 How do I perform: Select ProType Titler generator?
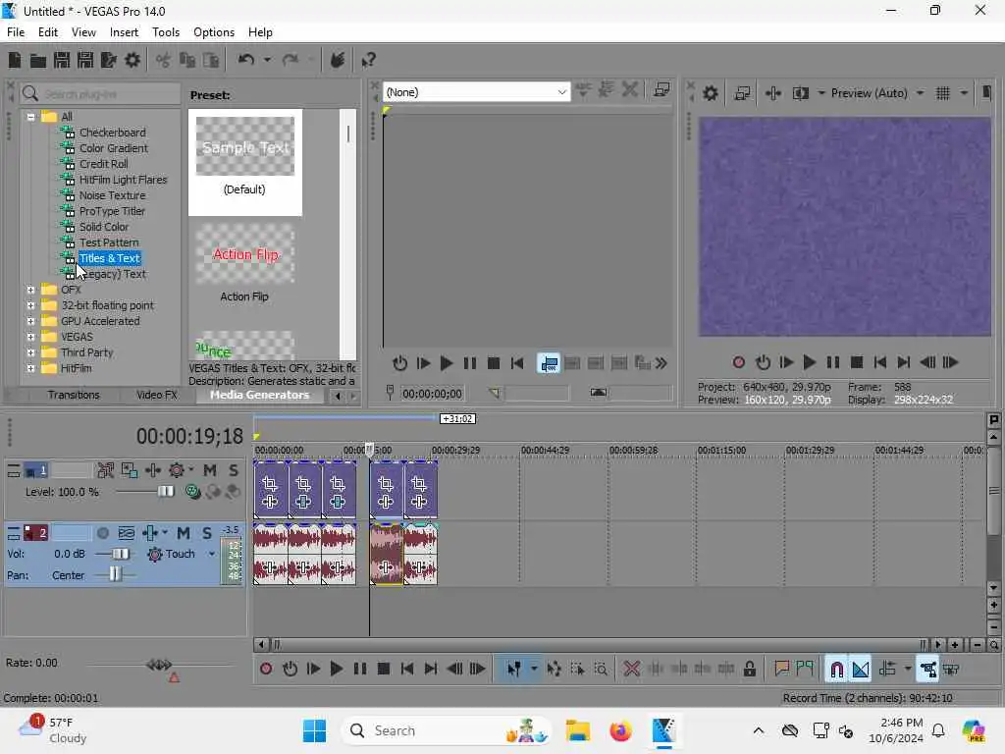tap(112, 212)
